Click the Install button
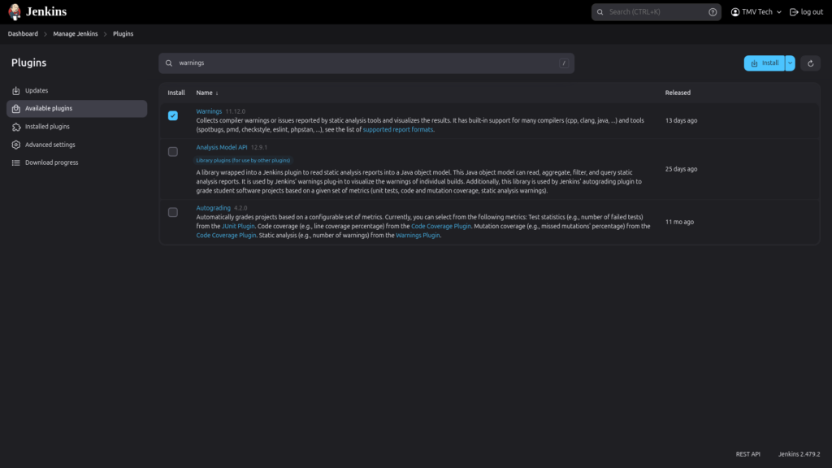This screenshot has width=832, height=468. pyautogui.click(x=765, y=63)
